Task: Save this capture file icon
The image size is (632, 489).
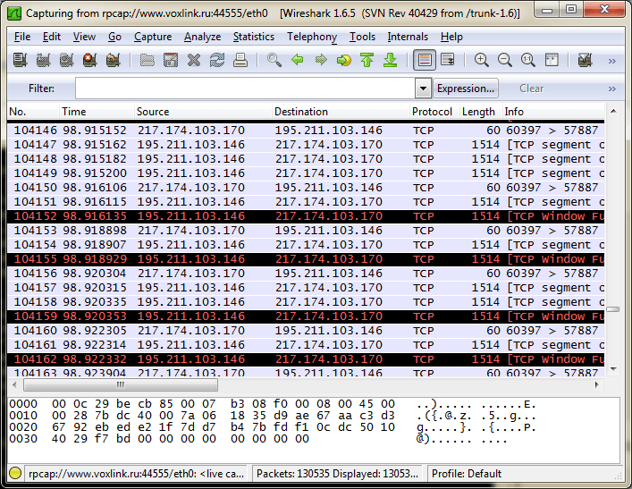Action: [x=171, y=60]
